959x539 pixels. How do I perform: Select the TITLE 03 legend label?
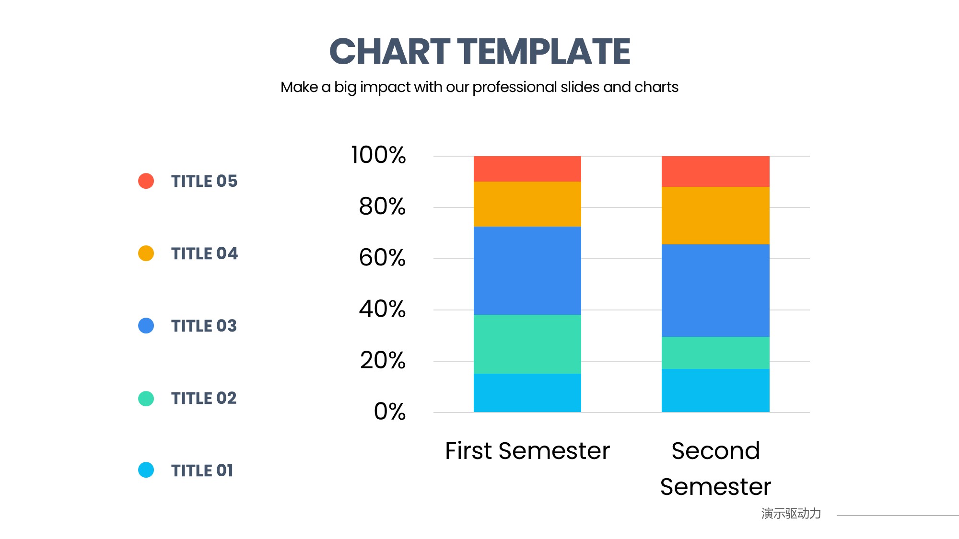click(x=204, y=326)
